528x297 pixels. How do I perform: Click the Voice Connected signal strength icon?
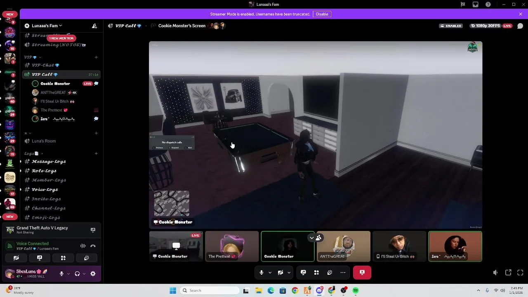coord(10,246)
